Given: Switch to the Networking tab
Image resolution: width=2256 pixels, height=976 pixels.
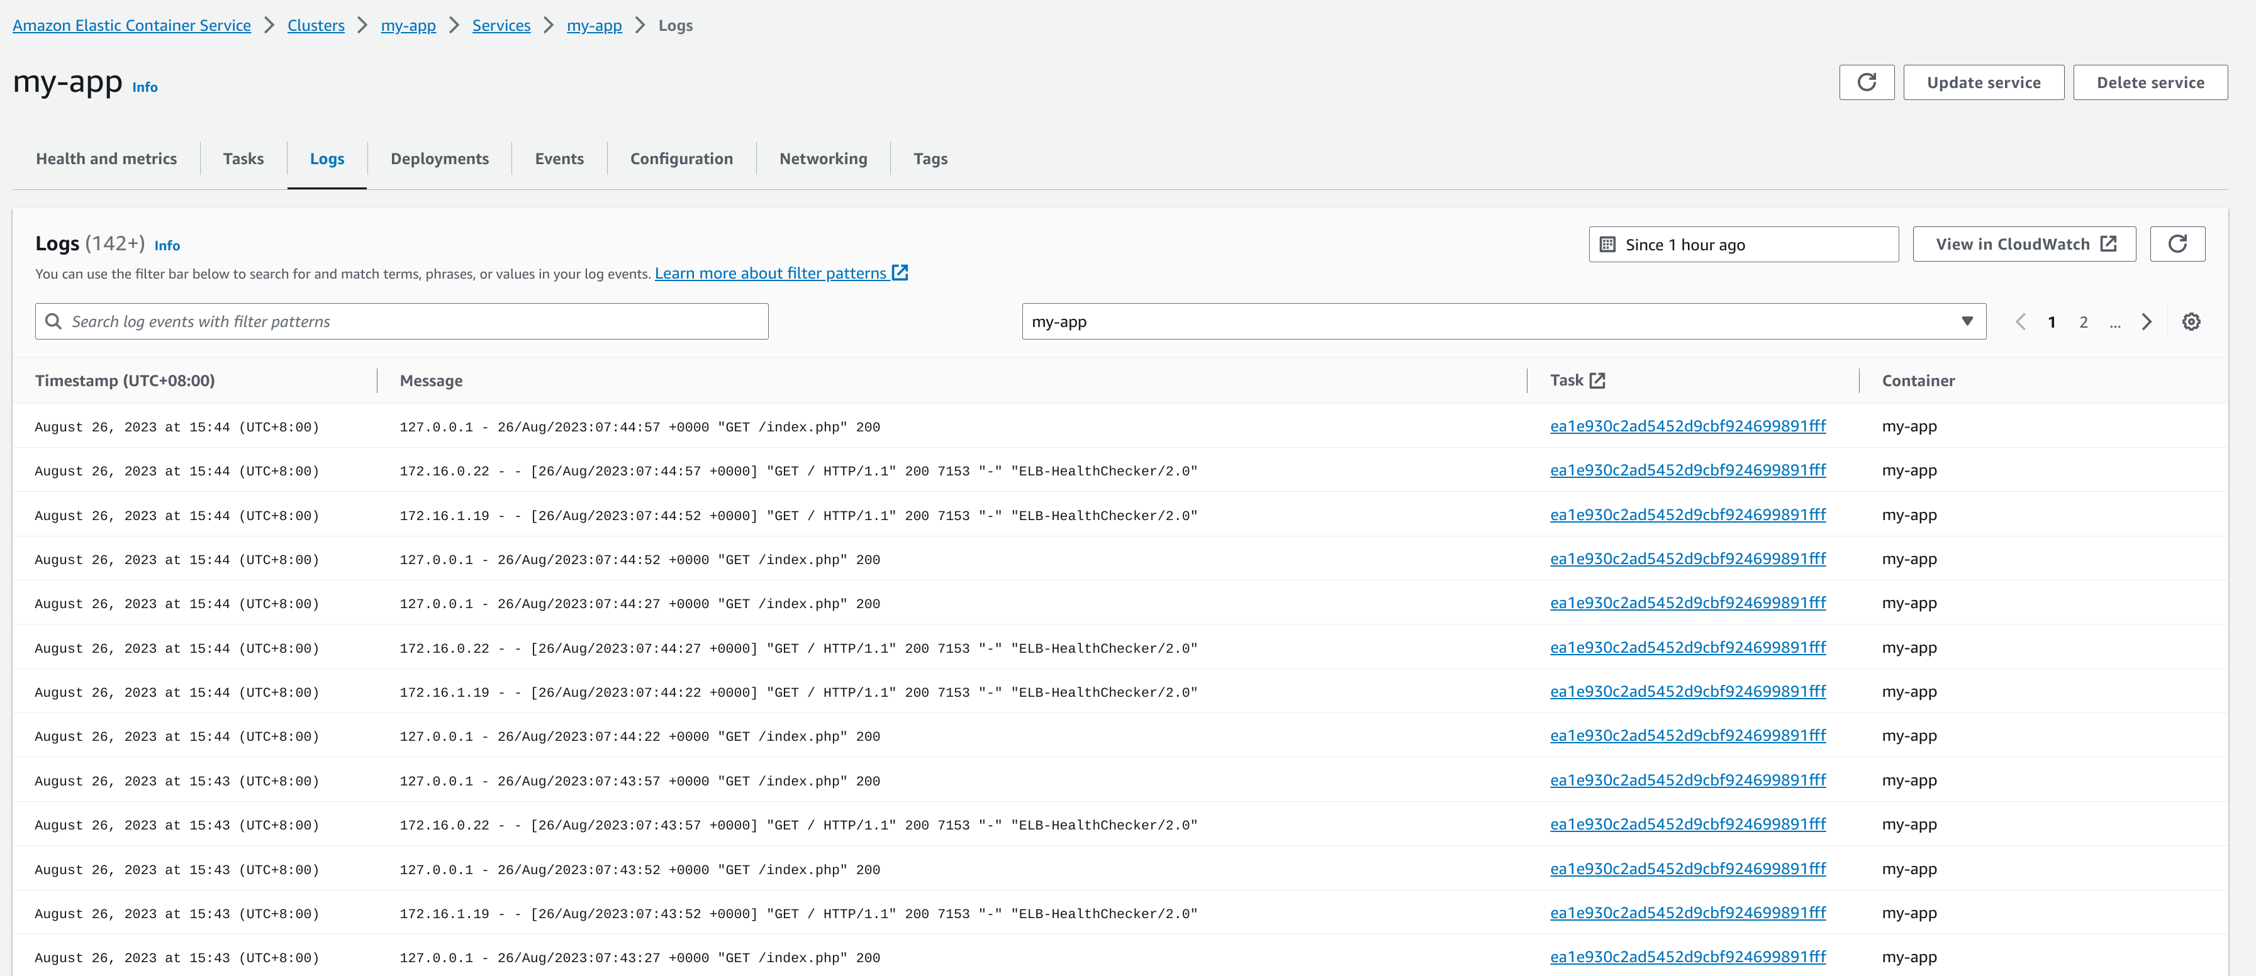Looking at the screenshot, I should [x=824, y=158].
